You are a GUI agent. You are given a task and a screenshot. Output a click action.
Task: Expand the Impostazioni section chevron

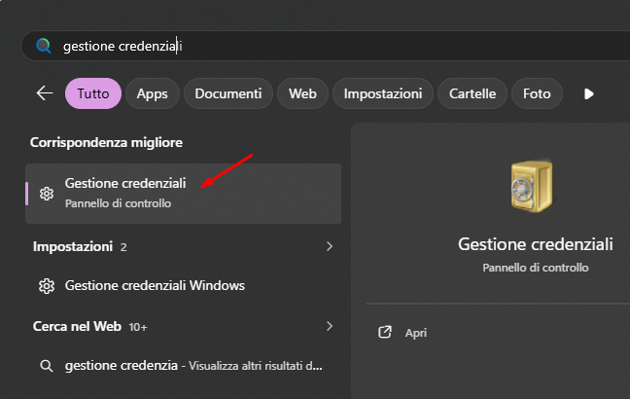[x=330, y=246]
